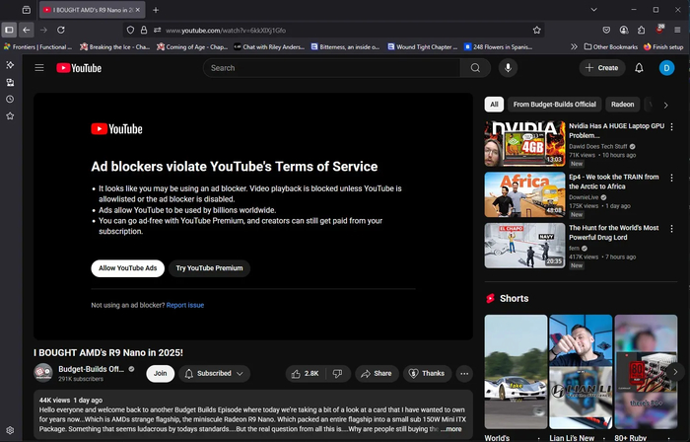This screenshot has width=690, height=442.
Task: Open the Subscribed notification dropdown
Action: click(215, 374)
